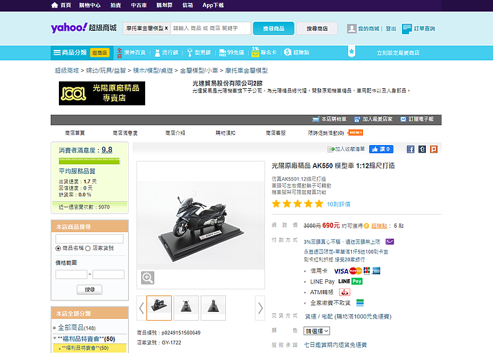This screenshot has height=353, width=493.
Task: Open the 10則評價 reviews link
Action: coord(339,205)
